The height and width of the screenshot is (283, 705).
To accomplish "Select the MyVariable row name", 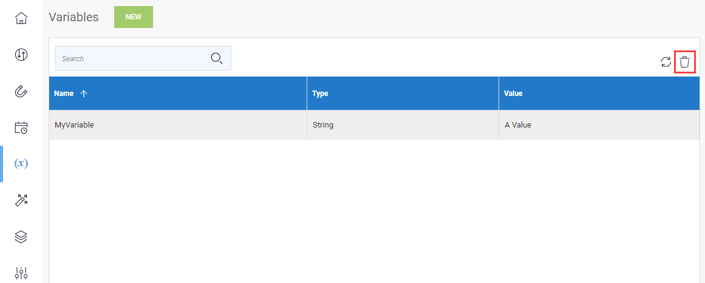I will 74,125.
